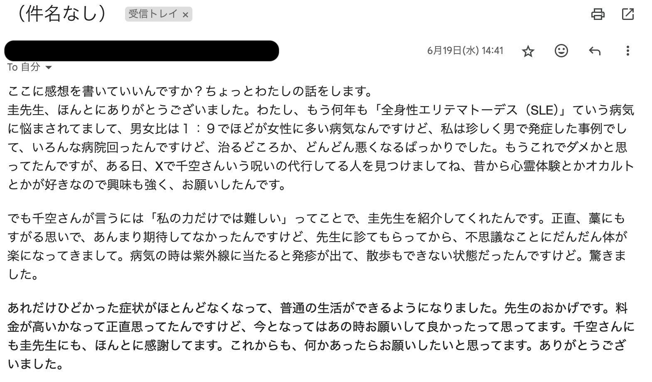Click the paragraph starting with あれだけひどかった症状

(x=321, y=336)
